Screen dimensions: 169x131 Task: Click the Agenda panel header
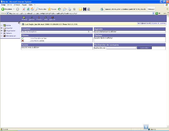click(130, 29)
